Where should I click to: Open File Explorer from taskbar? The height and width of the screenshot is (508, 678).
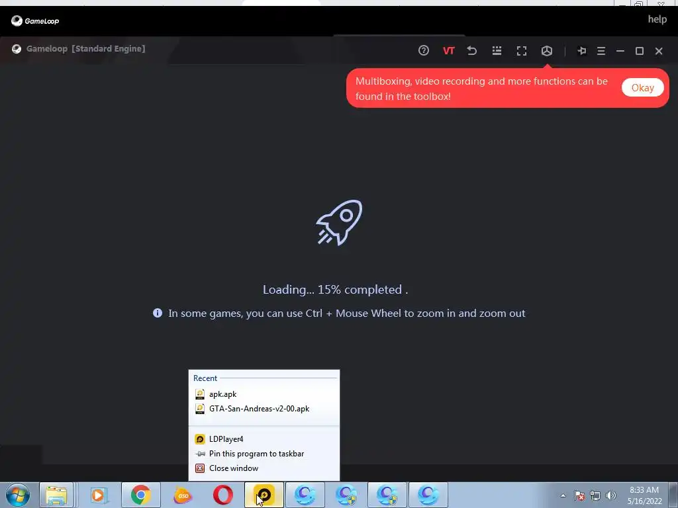pyautogui.click(x=56, y=495)
